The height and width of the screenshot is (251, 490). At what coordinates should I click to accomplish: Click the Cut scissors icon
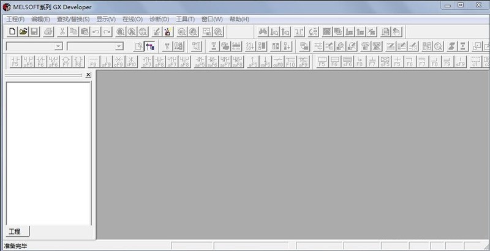click(x=62, y=32)
